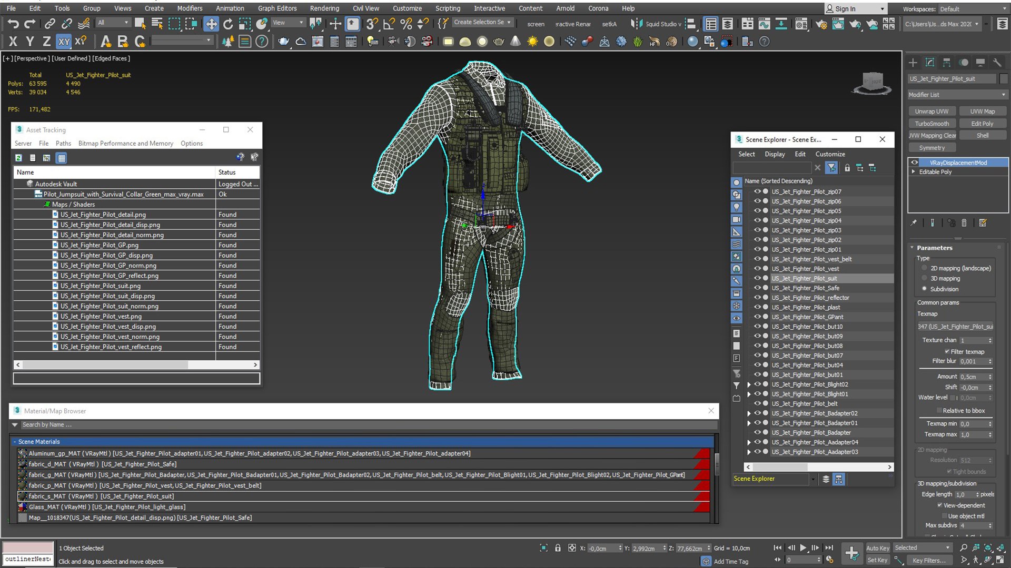Activate the Select and Move tool
This screenshot has height=568, width=1011.
(x=211, y=24)
